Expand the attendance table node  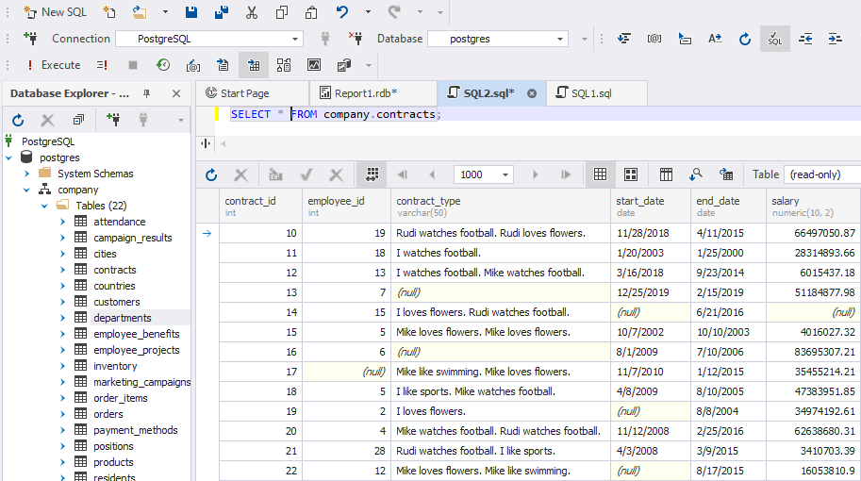[62, 222]
